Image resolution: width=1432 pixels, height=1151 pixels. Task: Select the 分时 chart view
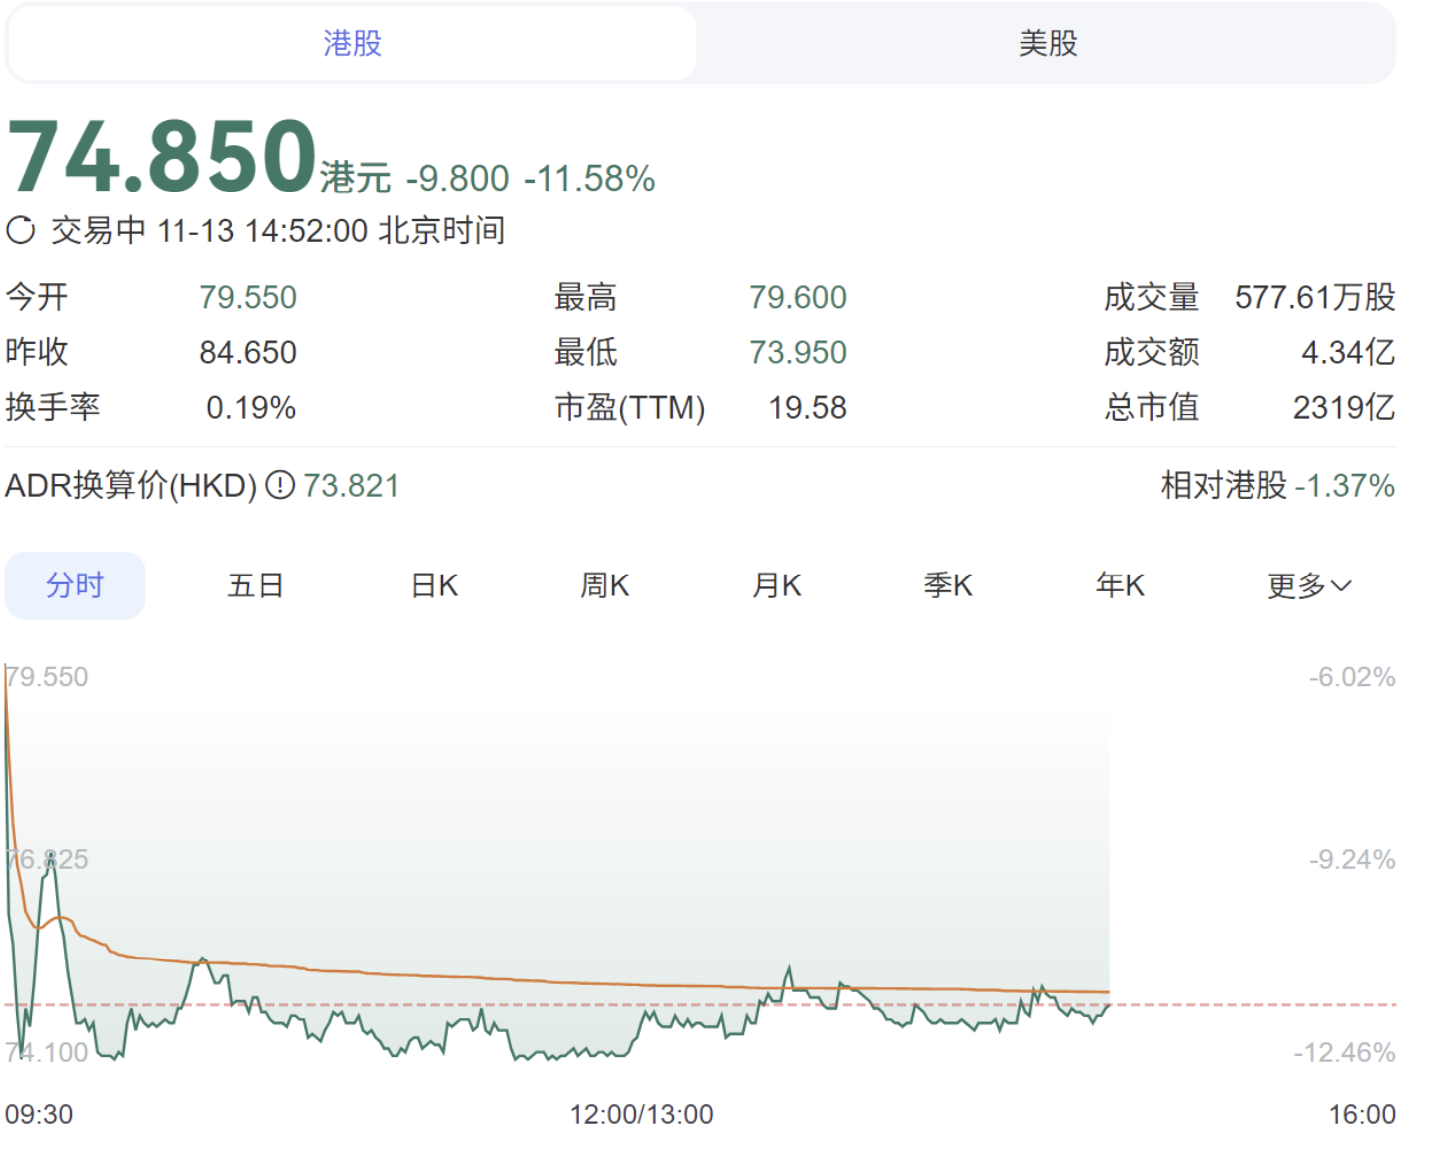click(75, 585)
